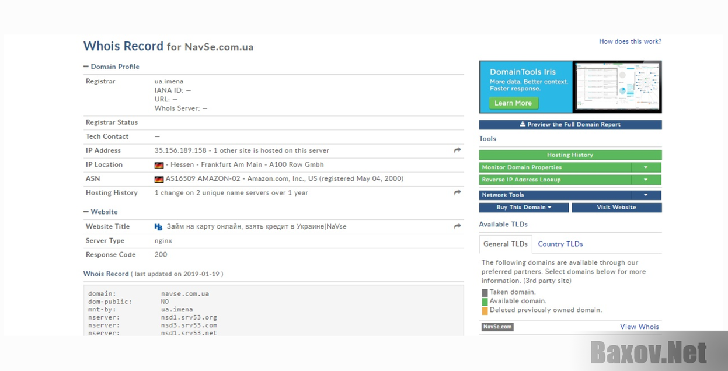Open the Buy This Domain dropdown

point(524,208)
